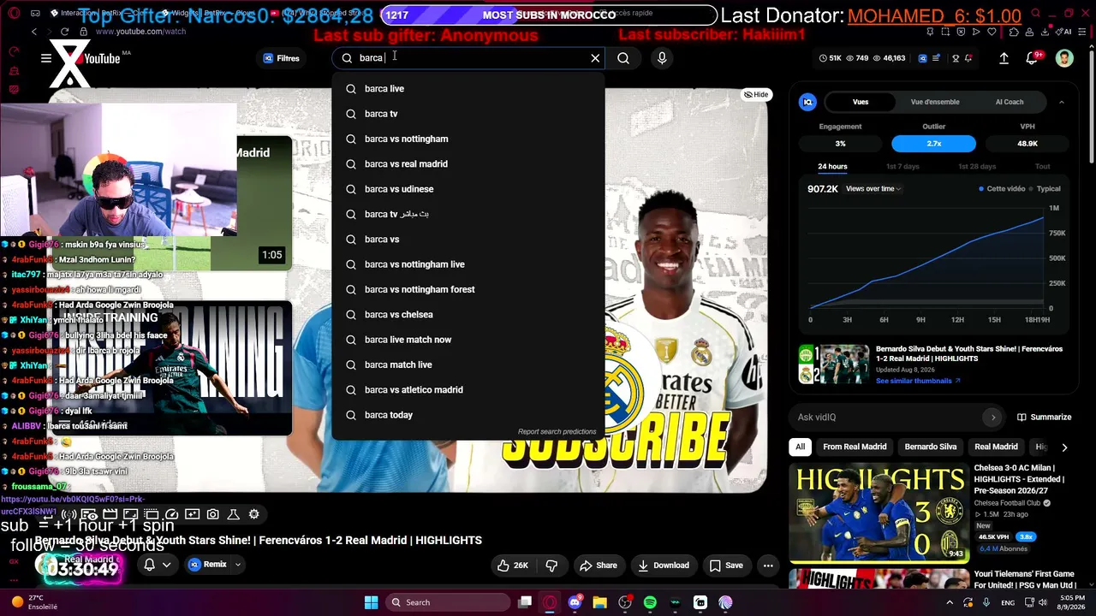Viewport: 1096px width, 616px height.
Task: Open the Views over time dropdown
Action: 873,189
